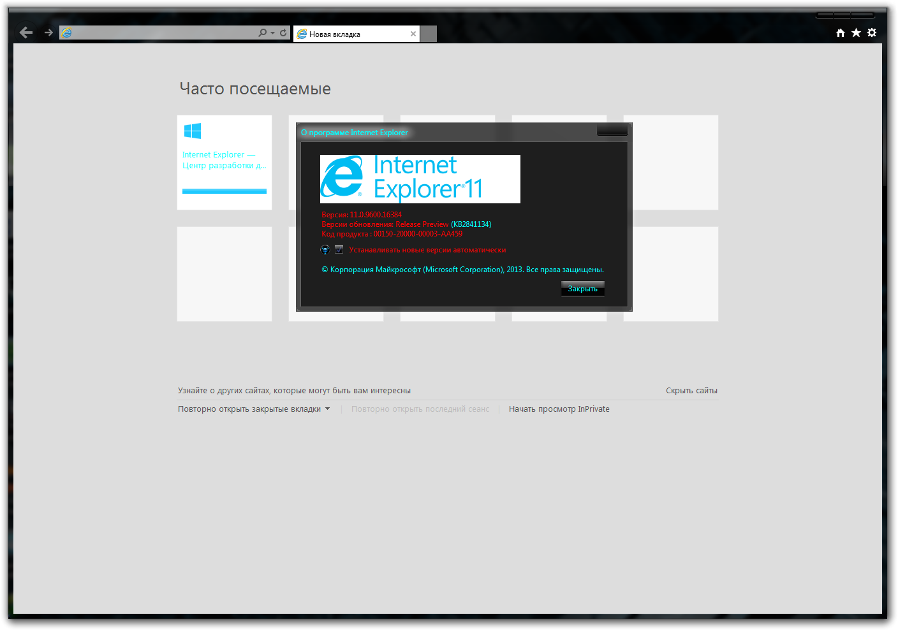Open a new blank tab button
Image resolution: width=898 pixels, height=631 pixels.
[429, 34]
